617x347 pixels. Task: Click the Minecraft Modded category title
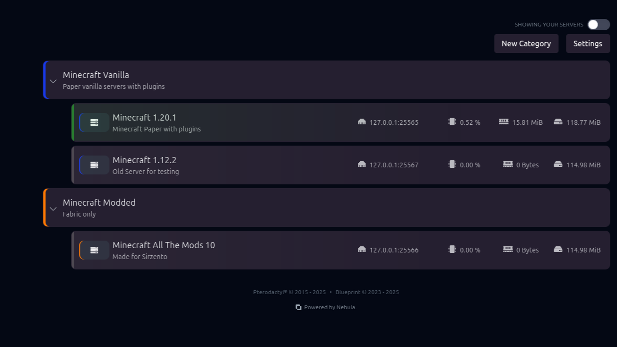(99, 203)
